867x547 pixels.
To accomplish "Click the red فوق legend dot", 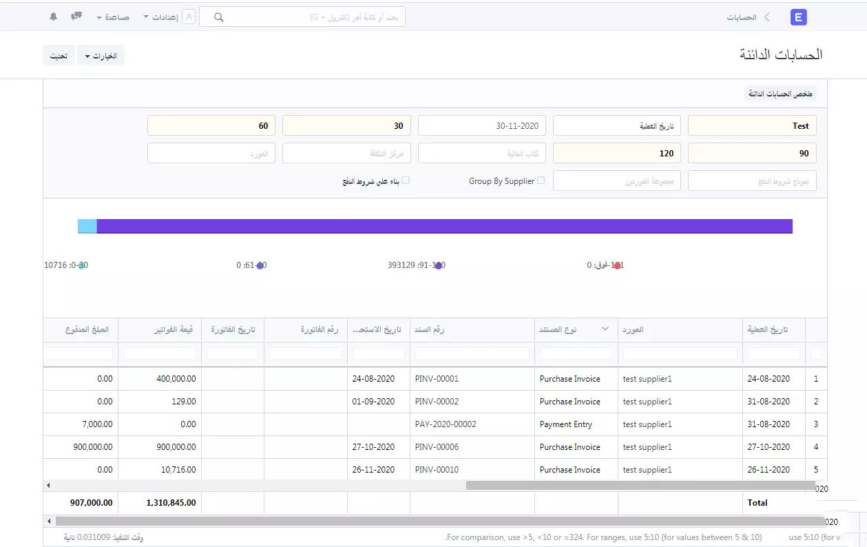I will coord(617,265).
